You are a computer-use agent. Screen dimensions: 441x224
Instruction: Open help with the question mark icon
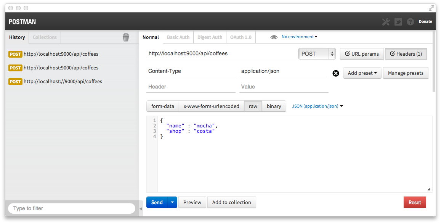[x=411, y=22]
